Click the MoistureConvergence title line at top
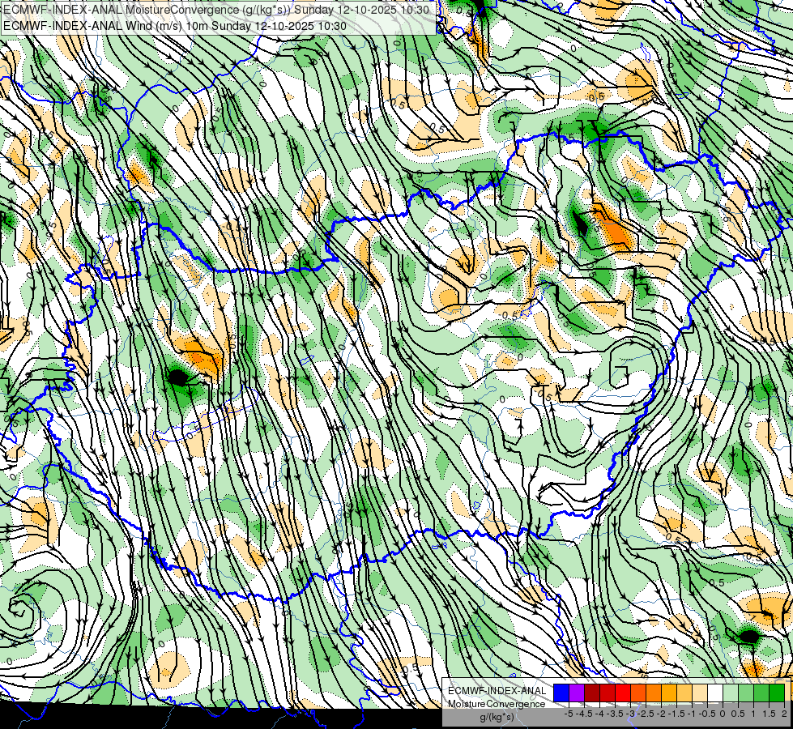The image size is (793, 729). [x=216, y=10]
